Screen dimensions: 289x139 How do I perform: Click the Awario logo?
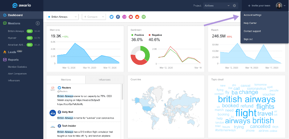(x=21, y=6)
